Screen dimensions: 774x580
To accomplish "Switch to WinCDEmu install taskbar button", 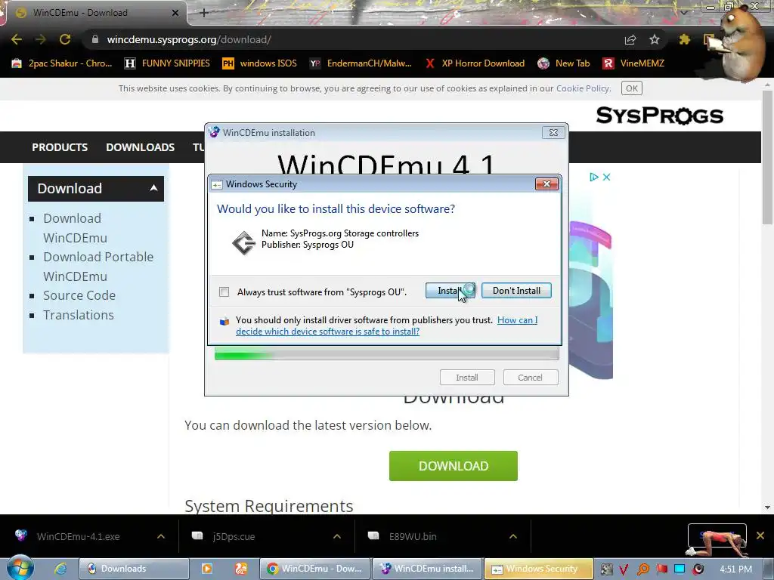I will tap(427, 569).
